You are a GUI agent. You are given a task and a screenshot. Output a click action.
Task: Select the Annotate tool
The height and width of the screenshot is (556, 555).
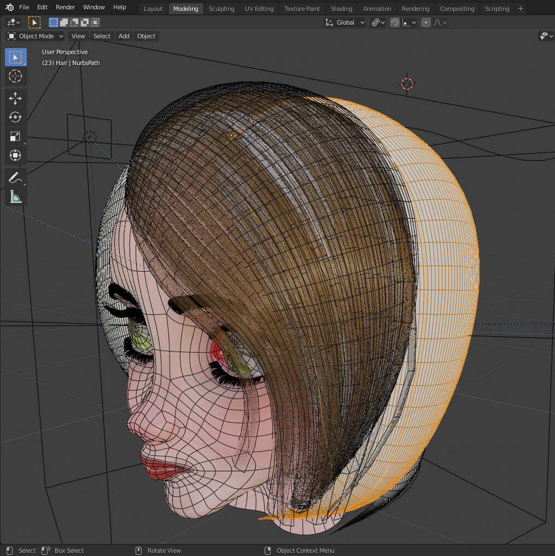click(x=15, y=177)
